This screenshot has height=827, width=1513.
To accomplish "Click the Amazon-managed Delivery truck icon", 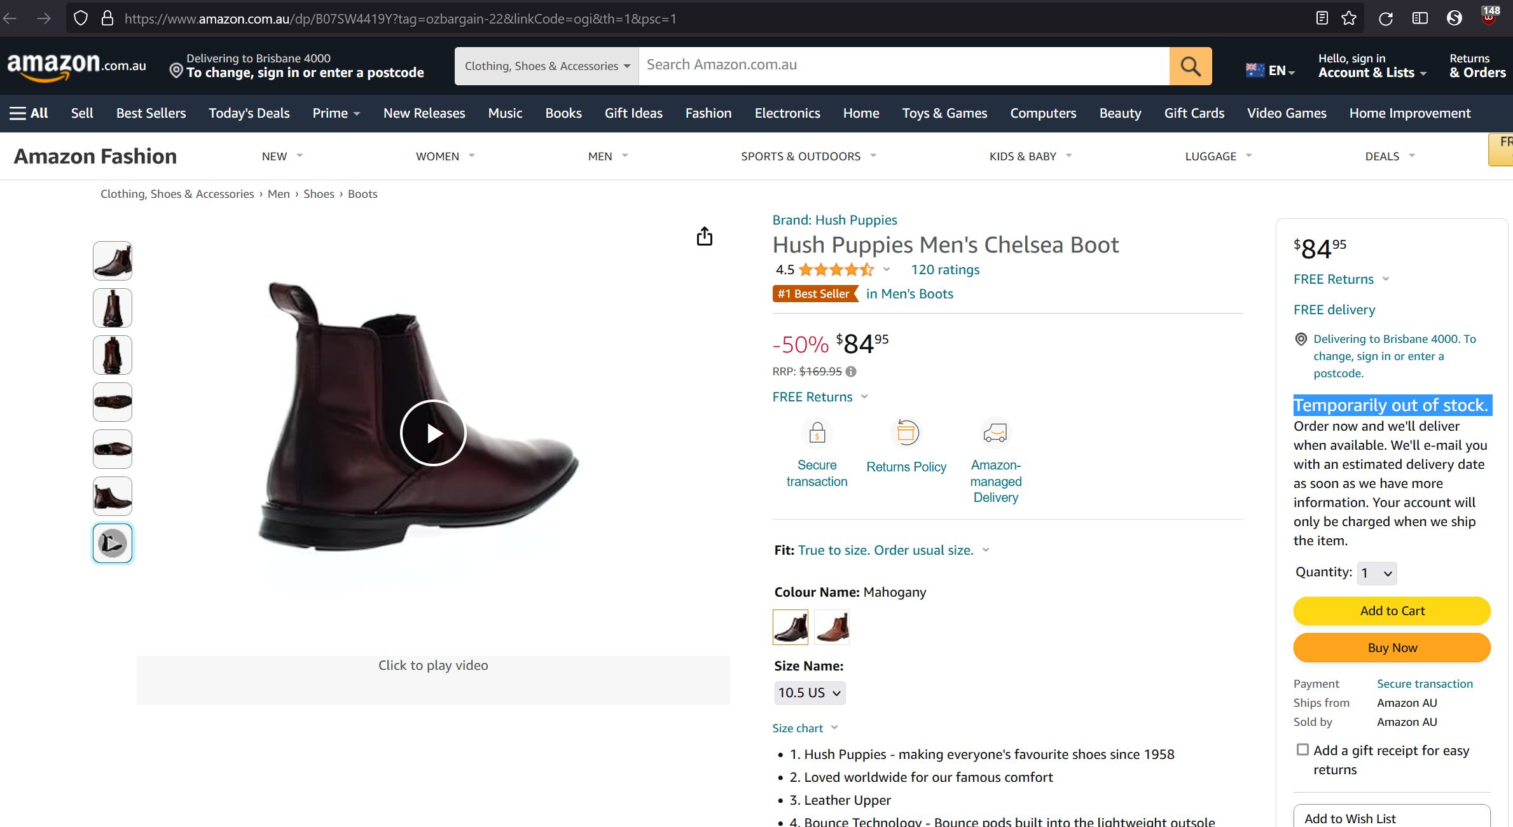I will pyautogui.click(x=995, y=433).
